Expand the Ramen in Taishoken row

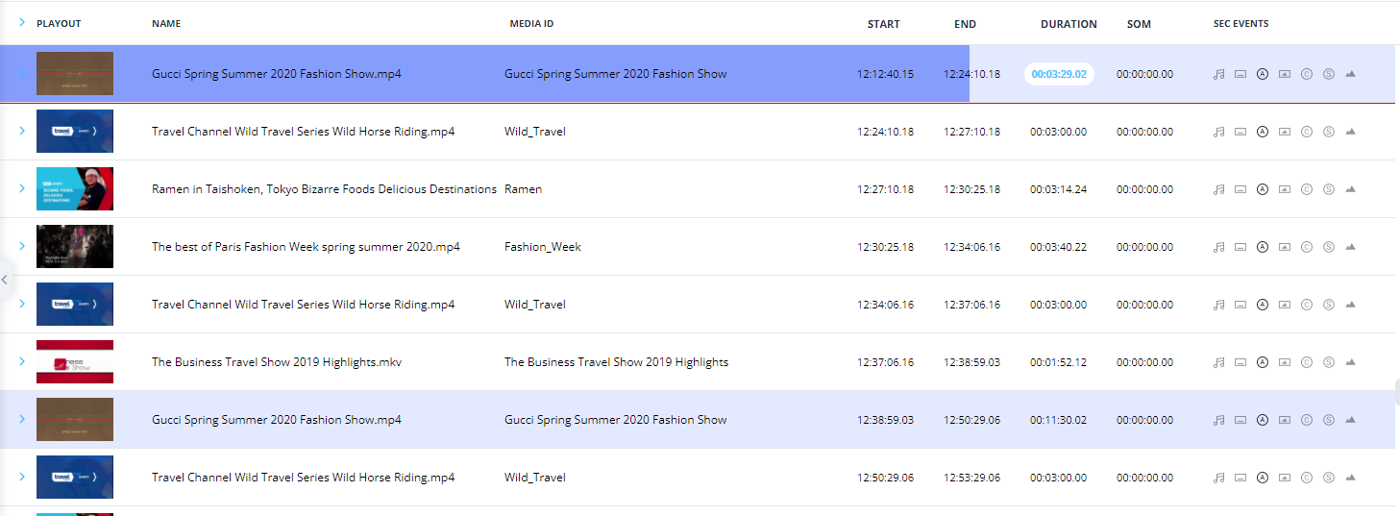(x=21, y=188)
